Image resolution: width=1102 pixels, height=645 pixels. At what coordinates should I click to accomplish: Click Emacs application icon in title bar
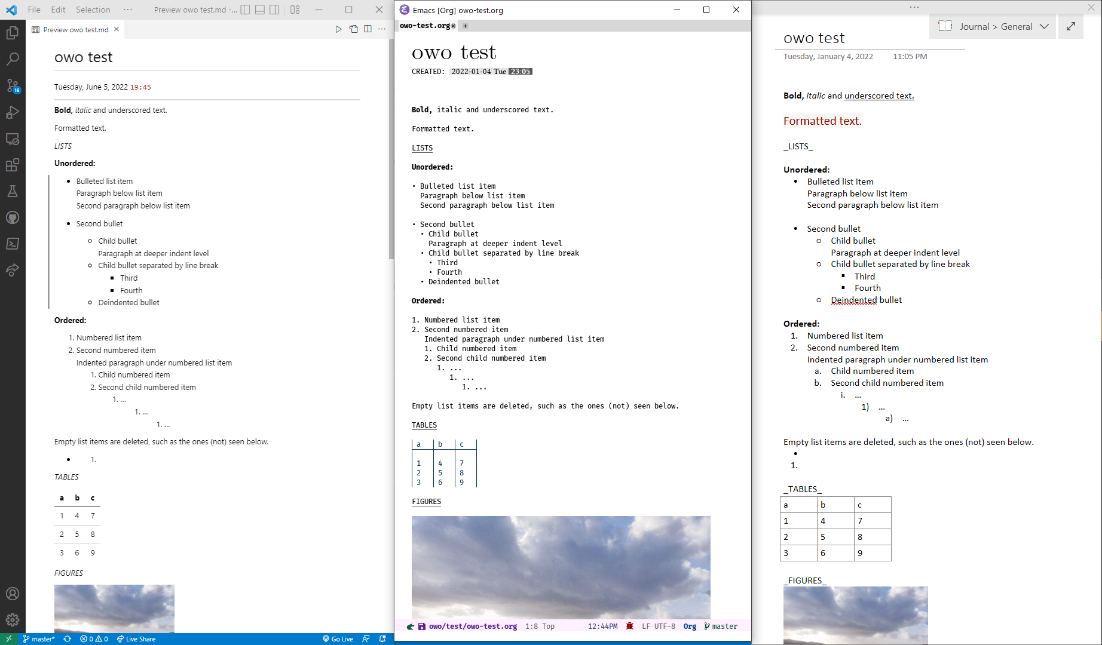coord(405,10)
